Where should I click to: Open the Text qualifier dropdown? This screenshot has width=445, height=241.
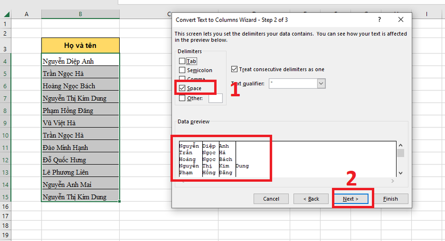(x=321, y=83)
